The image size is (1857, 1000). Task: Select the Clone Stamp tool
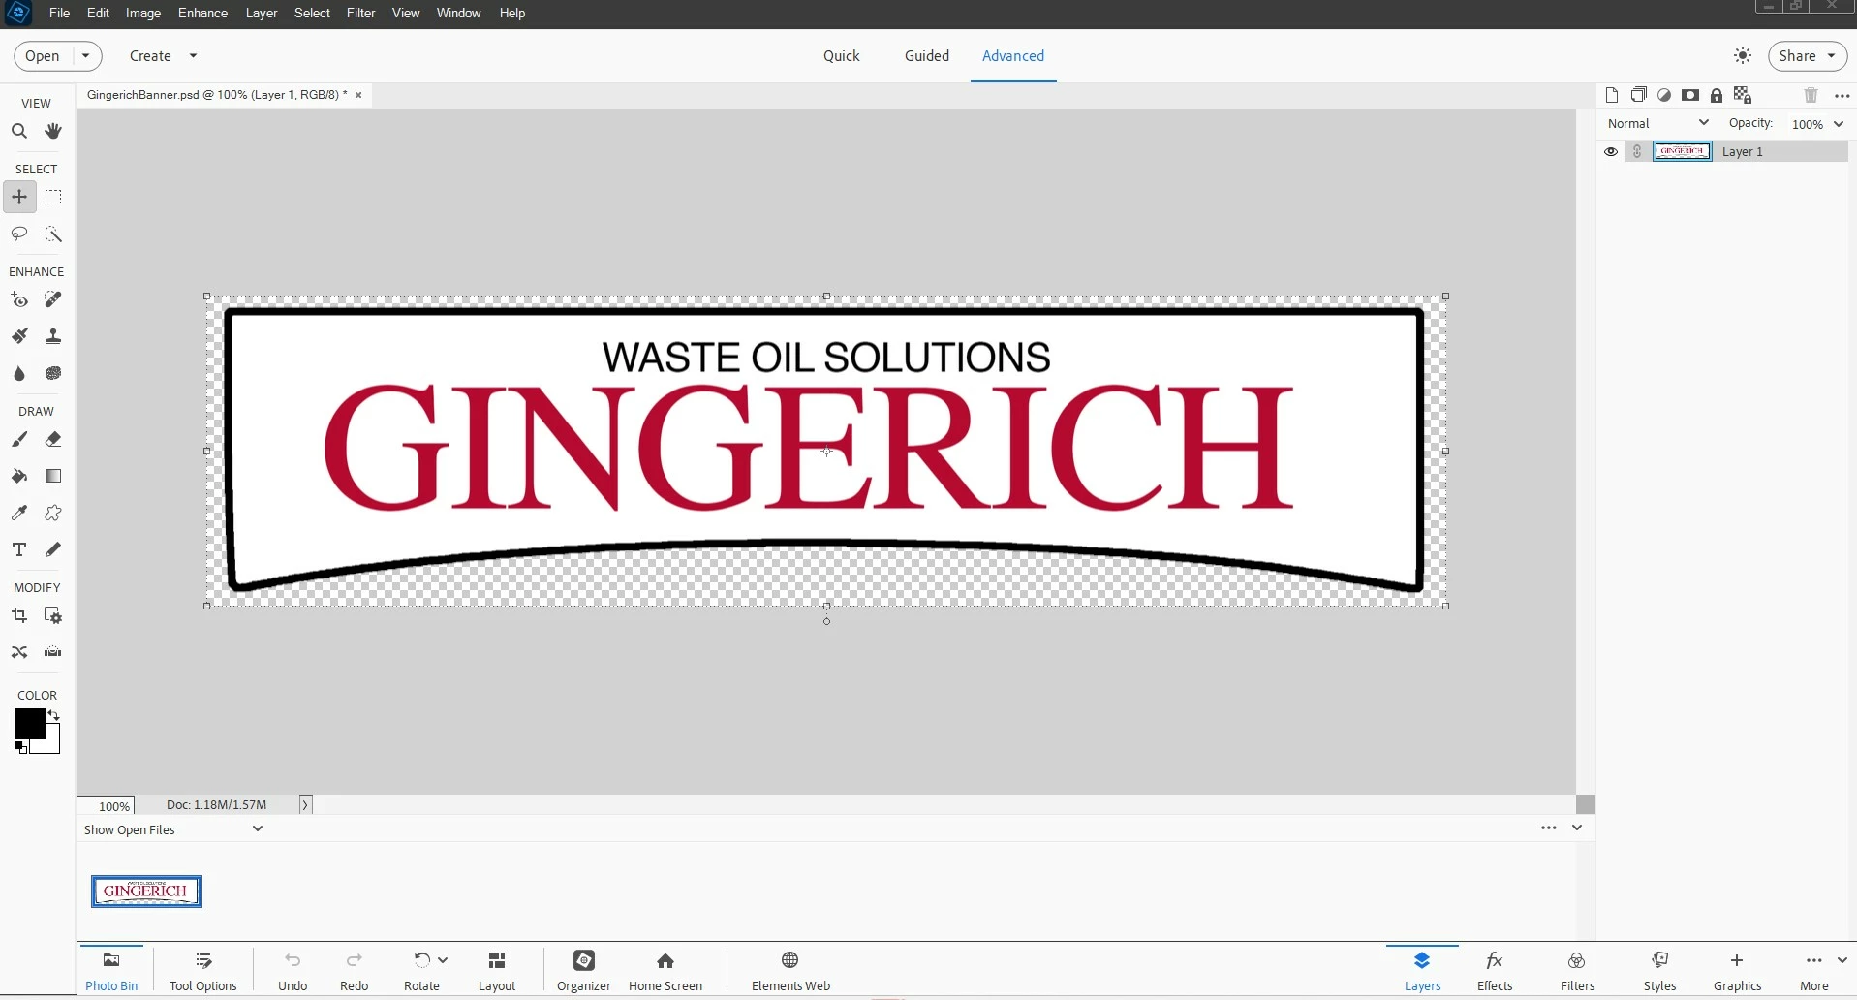pyautogui.click(x=53, y=336)
